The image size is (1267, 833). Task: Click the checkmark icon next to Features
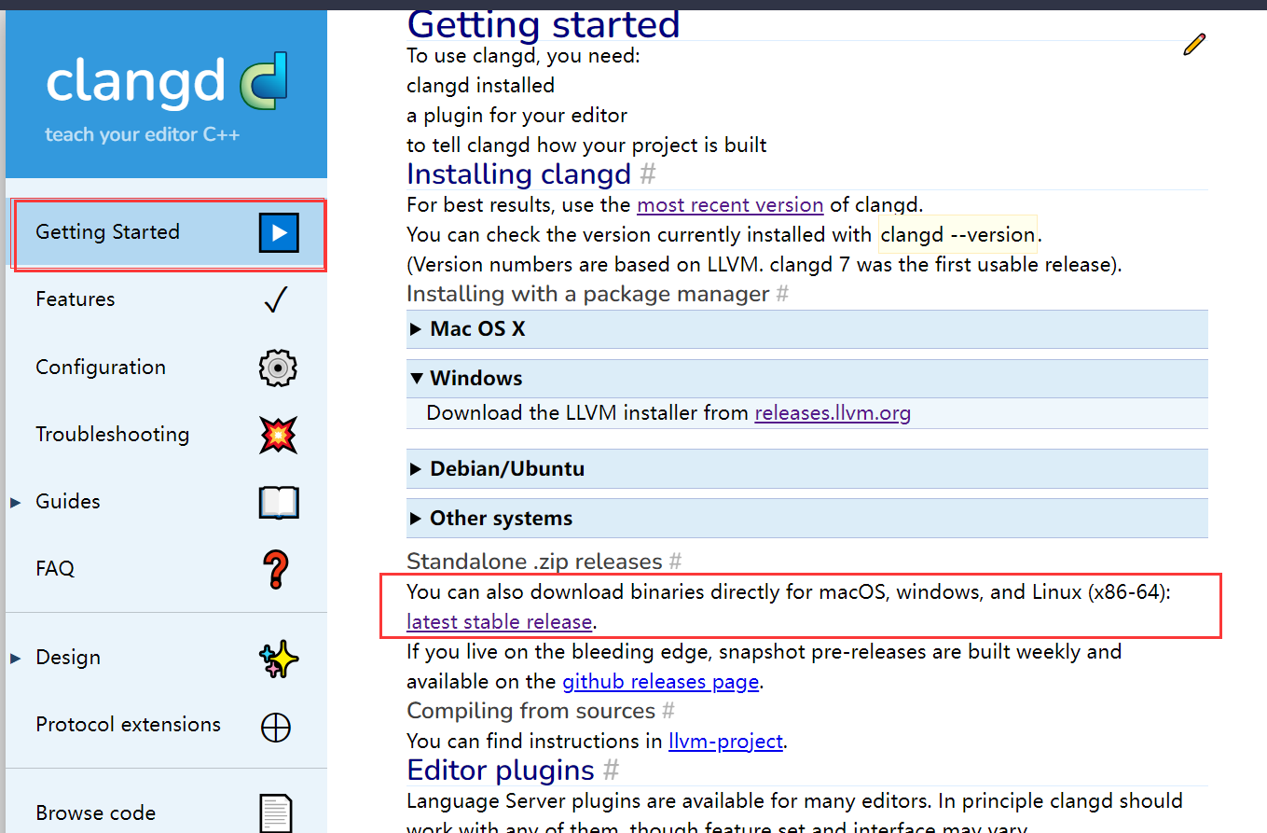tap(276, 299)
